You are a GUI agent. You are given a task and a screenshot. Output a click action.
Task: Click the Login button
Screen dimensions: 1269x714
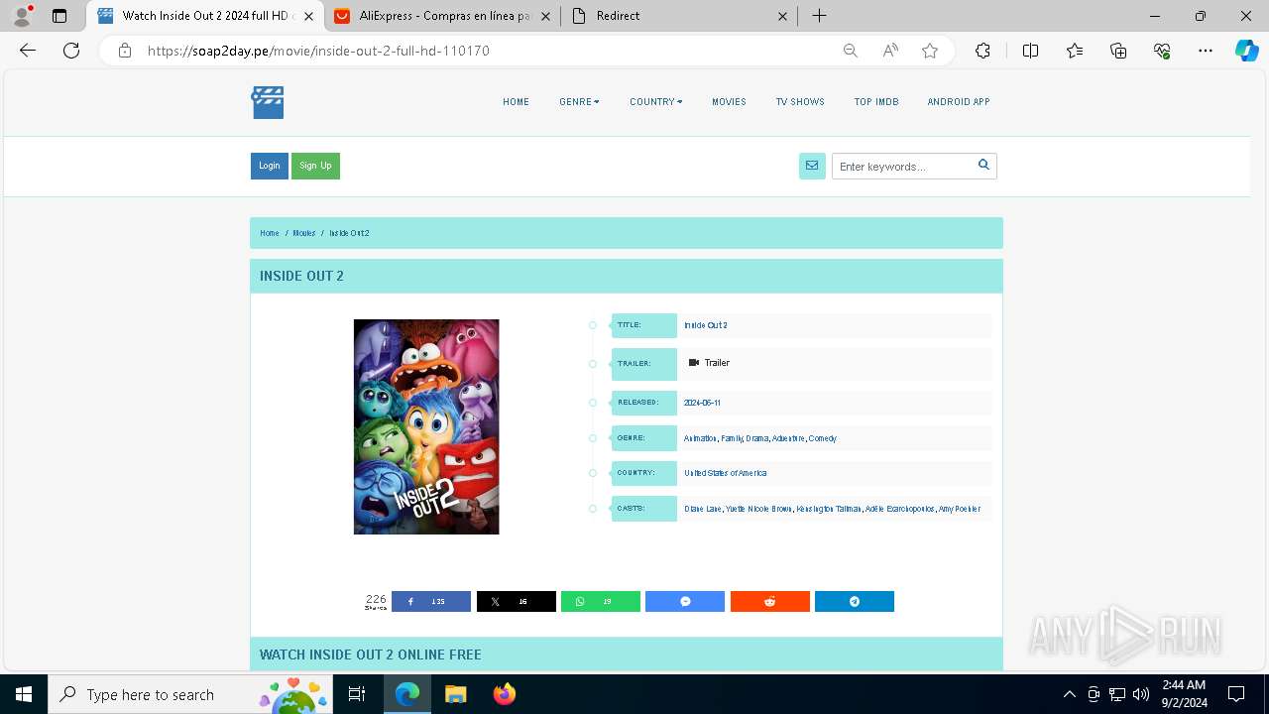coord(270,166)
